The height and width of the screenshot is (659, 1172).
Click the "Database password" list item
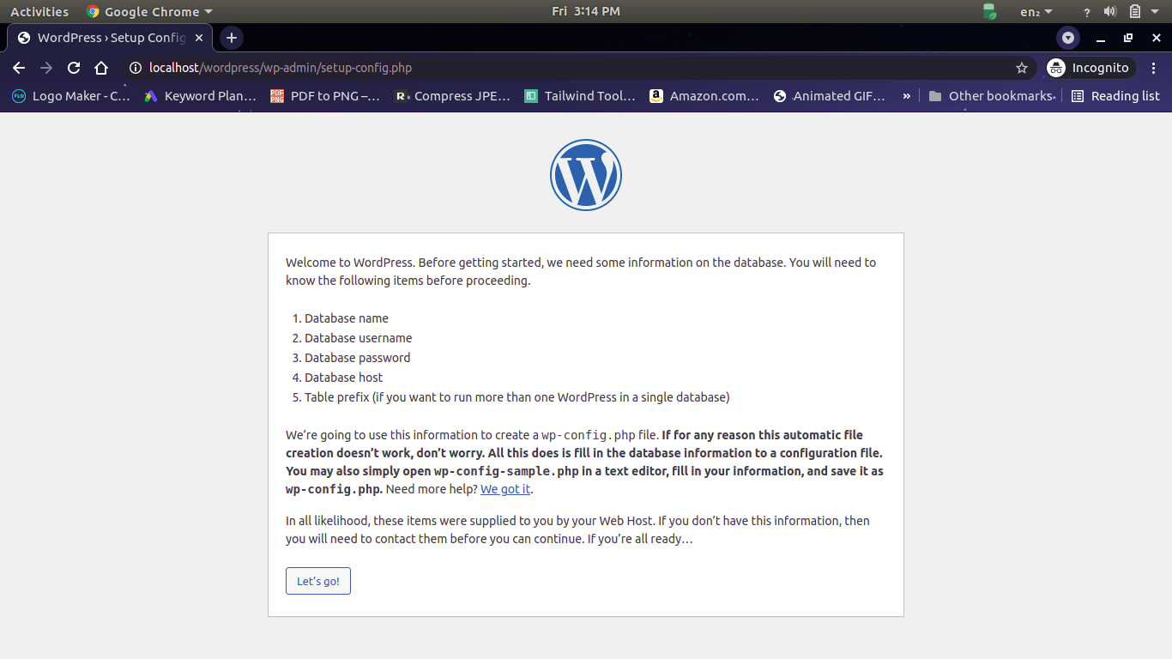coord(358,358)
